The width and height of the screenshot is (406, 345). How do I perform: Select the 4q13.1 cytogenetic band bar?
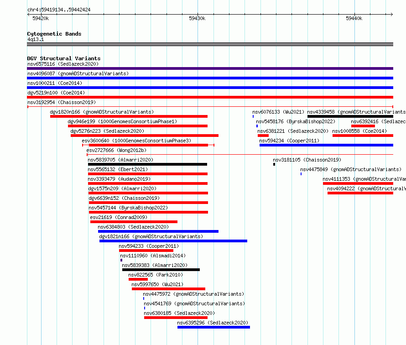210,44
